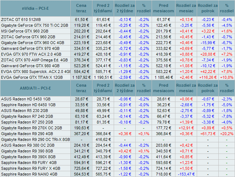
Task: Select the +116,26 € half-year difference
Action: click(x=208, y=77)
